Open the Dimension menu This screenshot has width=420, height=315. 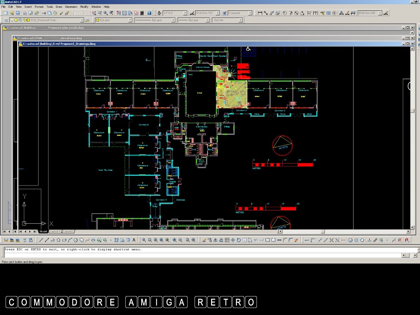click(71, 7)
